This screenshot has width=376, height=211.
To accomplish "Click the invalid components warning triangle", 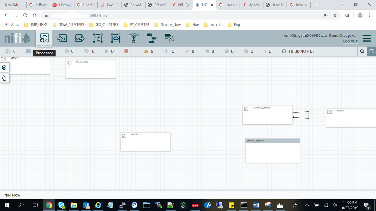I will [x=146, y=51].
